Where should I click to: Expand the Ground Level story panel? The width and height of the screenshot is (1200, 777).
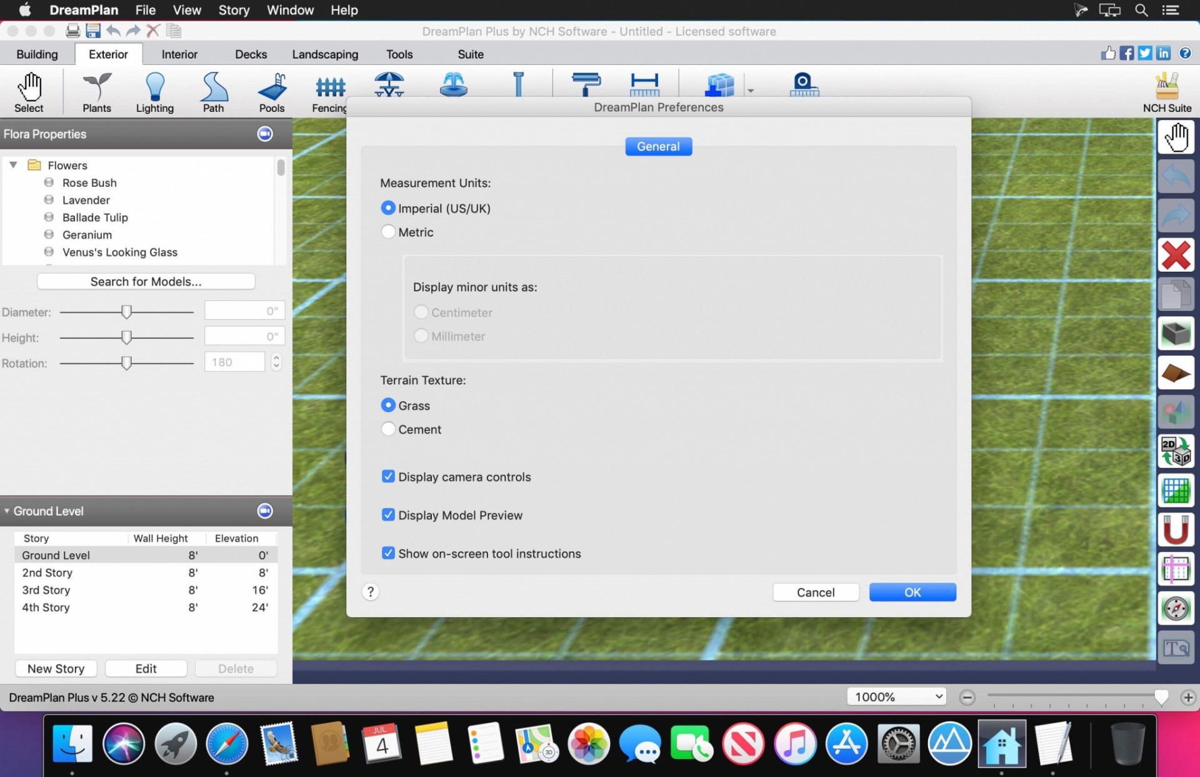click(8, 510)
